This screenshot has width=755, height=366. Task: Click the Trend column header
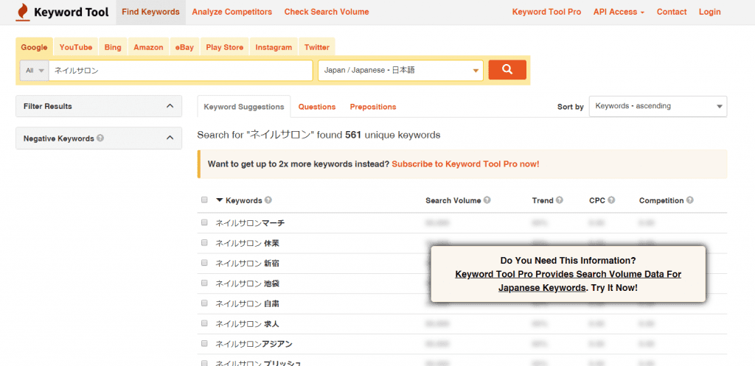point(543,200)
